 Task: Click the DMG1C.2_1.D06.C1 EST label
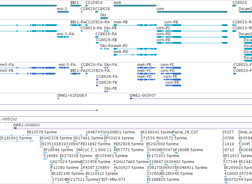[x=94, y=150]
